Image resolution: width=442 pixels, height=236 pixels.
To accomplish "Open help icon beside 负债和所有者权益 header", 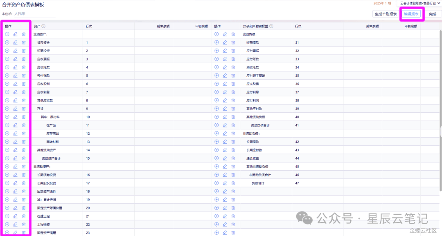I will click(271, 26).
